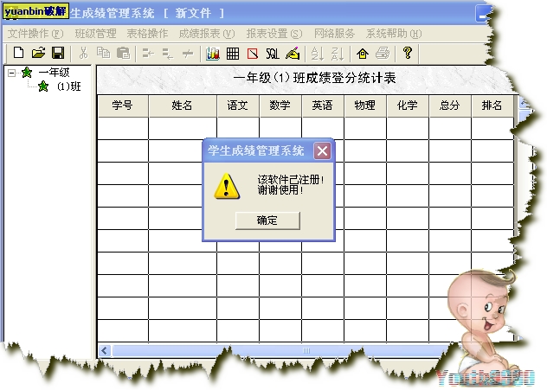Click the 总分 column header

click(x=449, y=105)
